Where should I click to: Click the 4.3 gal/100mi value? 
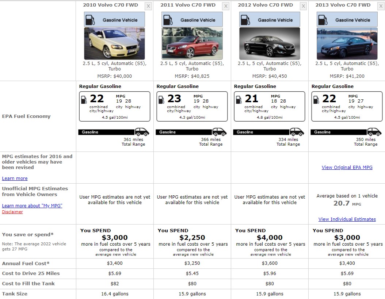point(192,117)
